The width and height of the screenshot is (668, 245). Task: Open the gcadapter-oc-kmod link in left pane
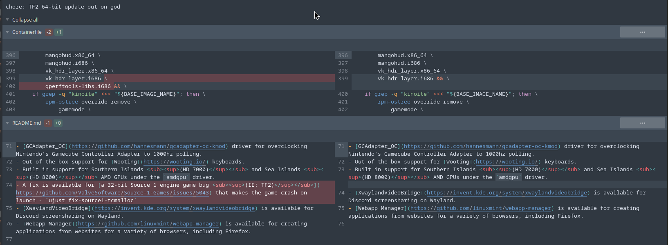point(148,146)
